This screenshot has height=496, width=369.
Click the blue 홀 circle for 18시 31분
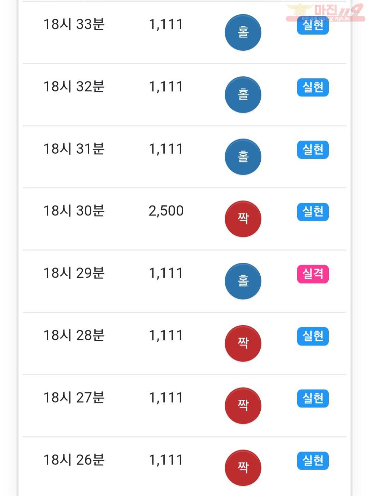click(243, 157)
